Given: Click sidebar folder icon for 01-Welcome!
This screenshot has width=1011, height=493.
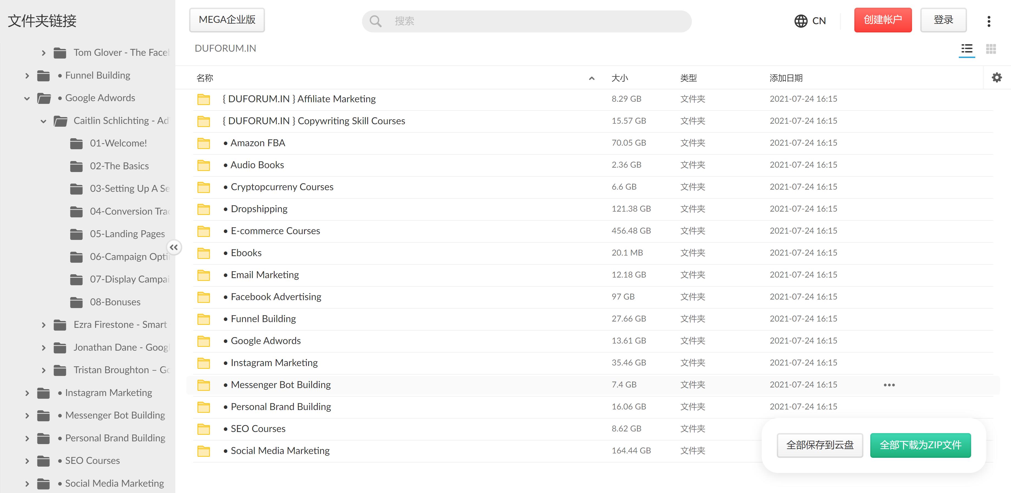Looking at the screenshot, I should (76, 144).
